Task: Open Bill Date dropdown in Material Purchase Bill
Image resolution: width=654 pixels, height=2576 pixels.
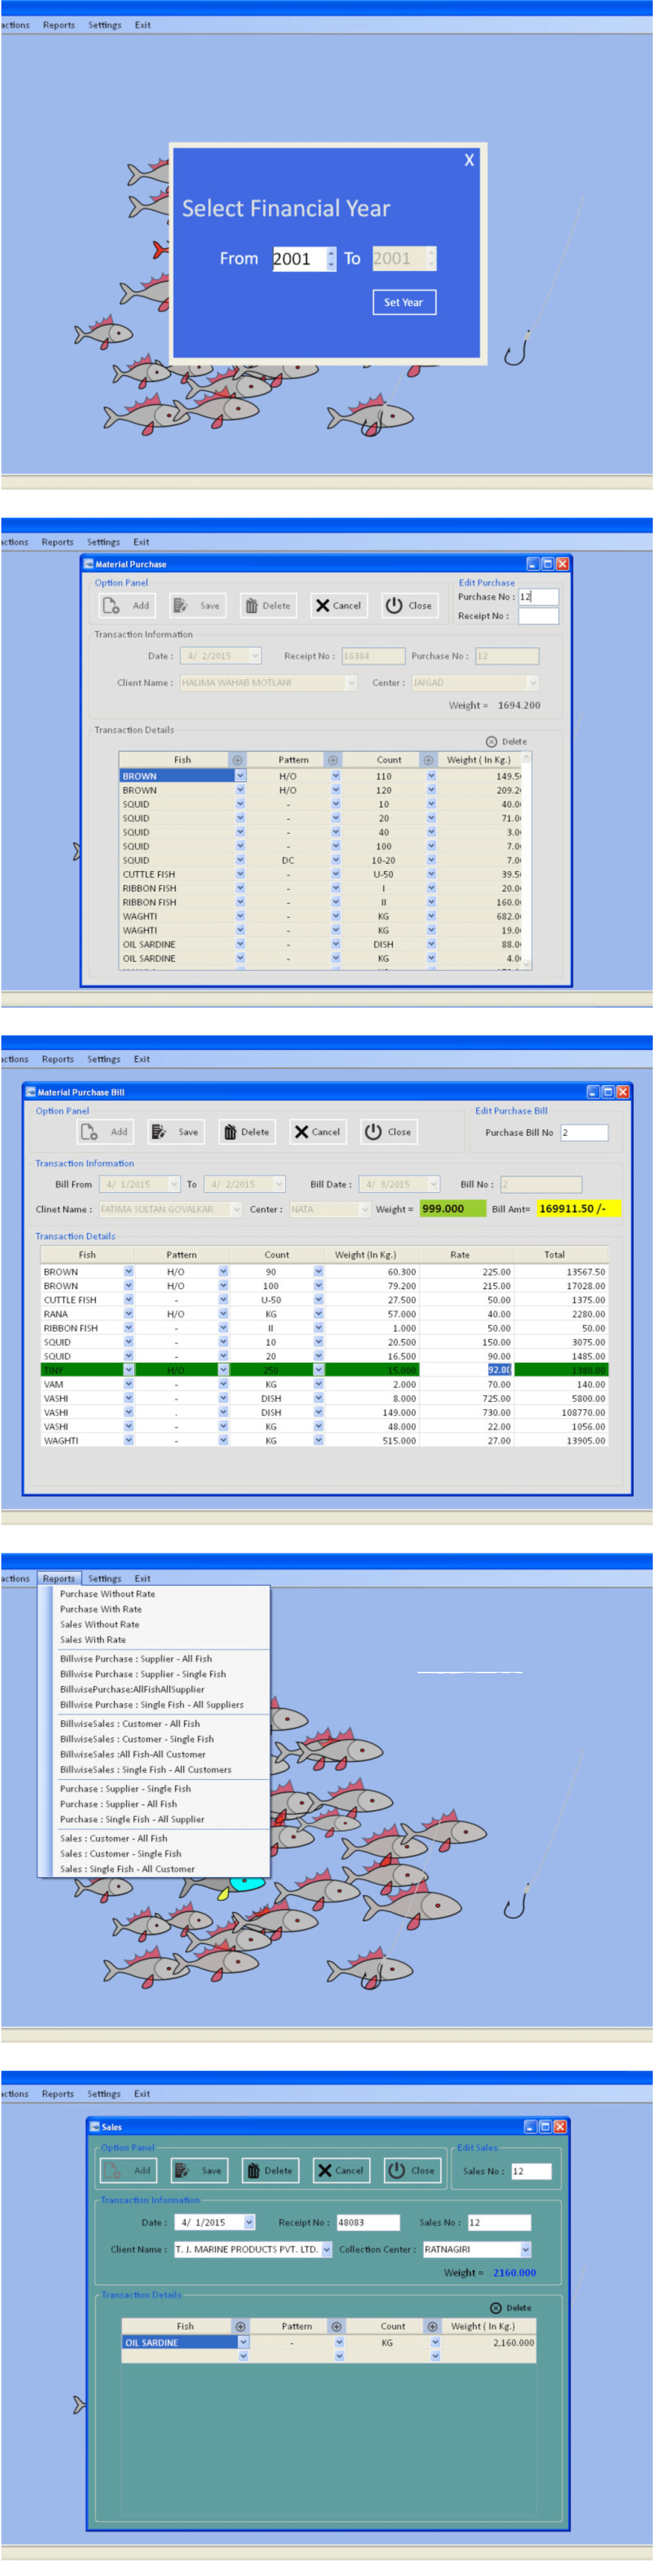Action: click(433, 1184)
